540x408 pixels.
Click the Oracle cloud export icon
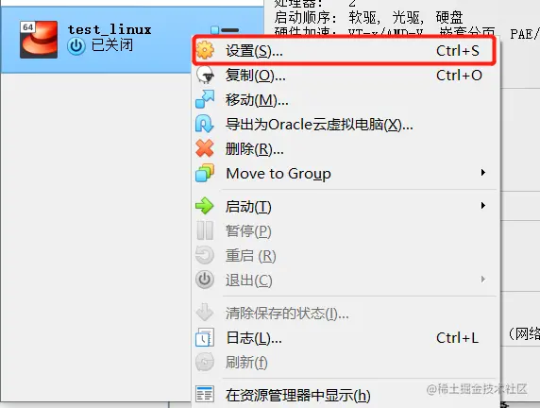pyautogui.click(x=205, y=124)
